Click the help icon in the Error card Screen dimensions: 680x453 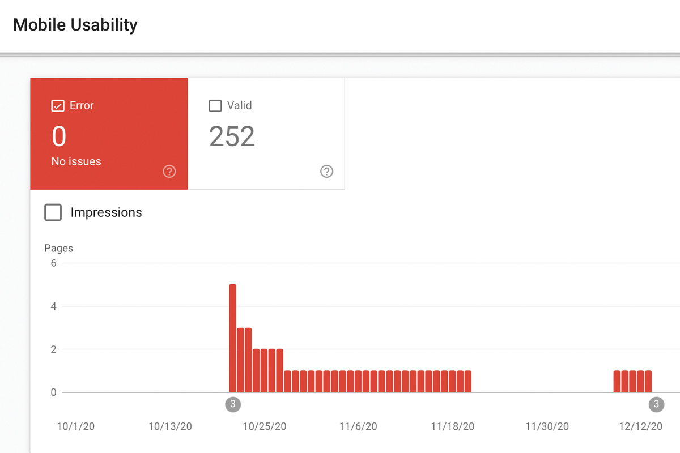click(x=169, y=172)
